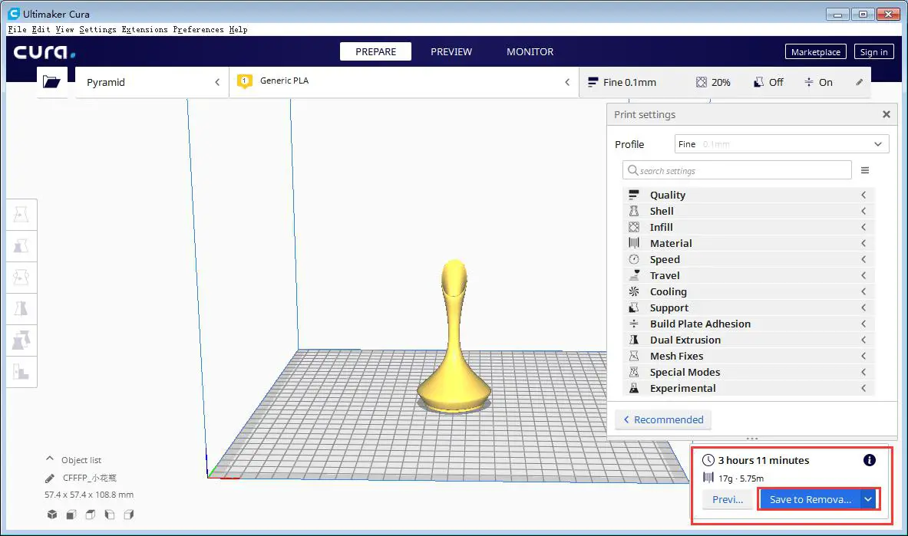908x536 pixels.
Task: Open the settings visibility hamburger menu
Action: (x=865, y=169)
